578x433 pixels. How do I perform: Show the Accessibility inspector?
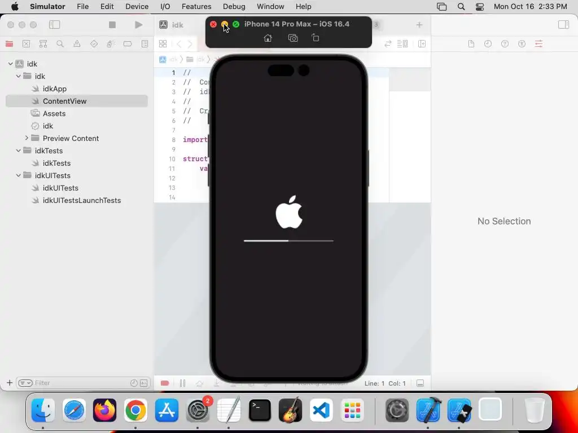(522, 44)
